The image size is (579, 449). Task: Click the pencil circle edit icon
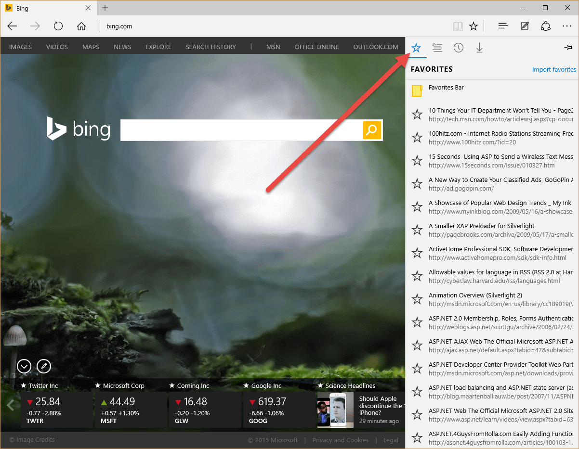coord(44,366)
